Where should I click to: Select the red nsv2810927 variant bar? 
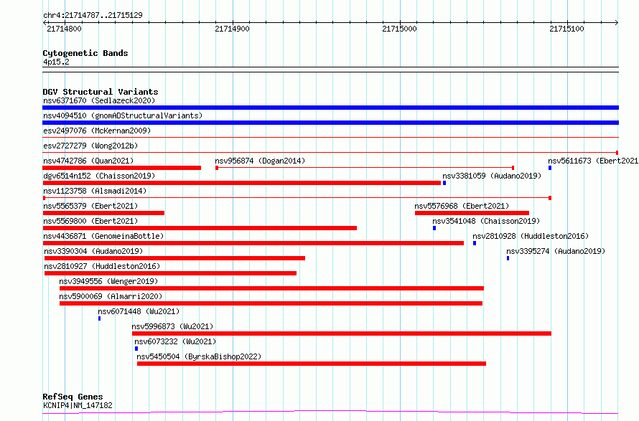tap(170, 273)
